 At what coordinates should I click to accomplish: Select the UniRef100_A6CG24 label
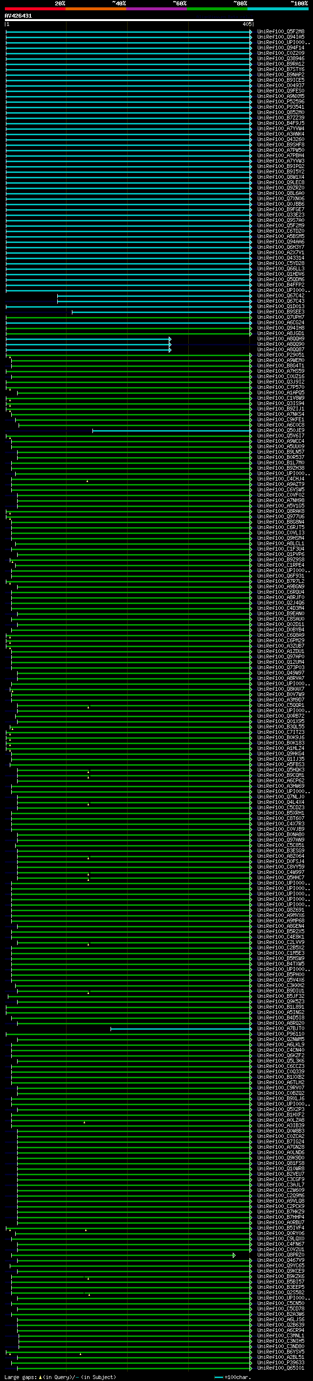281,323
